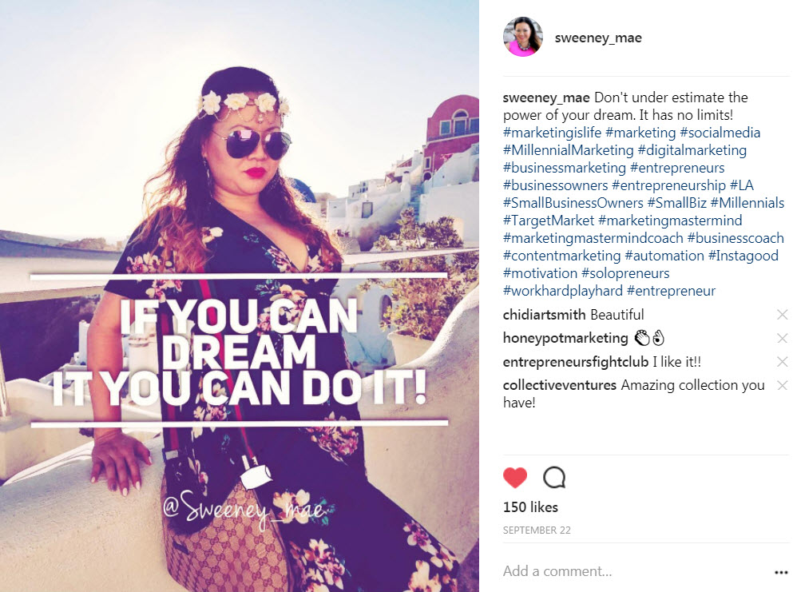Open sweeney_mae profile picture avatar
Image resolution: width=797 pixels, height=592 pixels.
click(x=523, y=37)
